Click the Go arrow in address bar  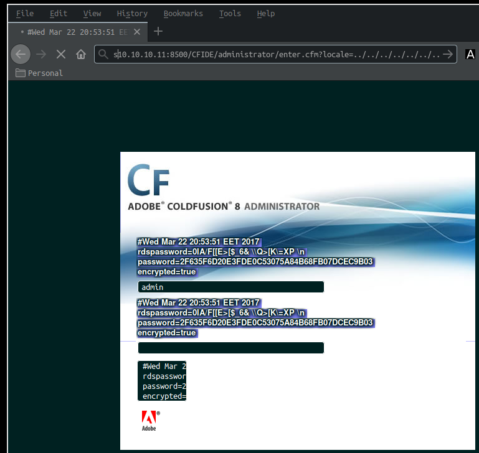(448, 54)
